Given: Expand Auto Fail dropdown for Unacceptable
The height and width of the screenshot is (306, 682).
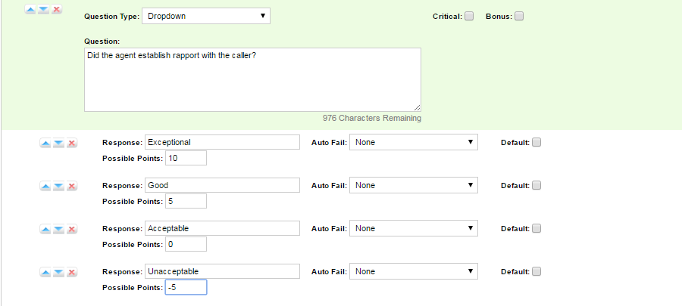Looking at the screenshot, I should click(x=414, y=271).
